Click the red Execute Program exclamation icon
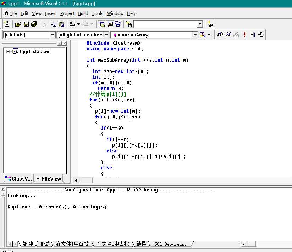292x252 pixels. coord(244,35)
